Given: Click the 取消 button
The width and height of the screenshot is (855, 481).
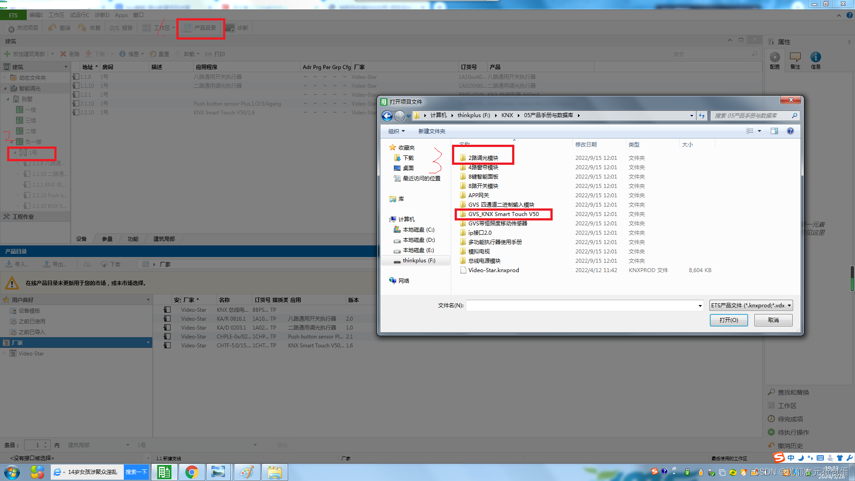Looking at the screenshot, I should [x=773, y=320].
